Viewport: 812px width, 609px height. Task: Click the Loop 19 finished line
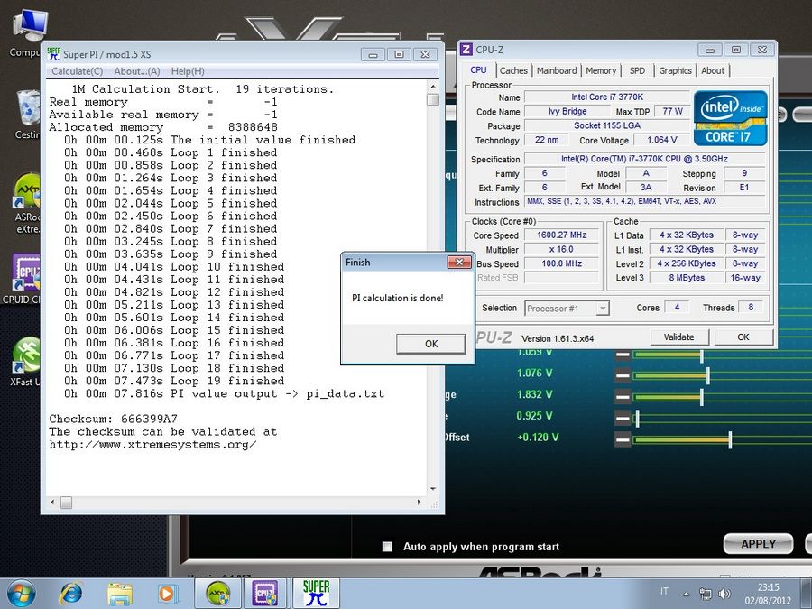click(174, 381)
